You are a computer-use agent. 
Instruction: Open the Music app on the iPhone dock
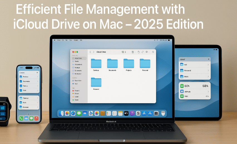tap(36, 118)
